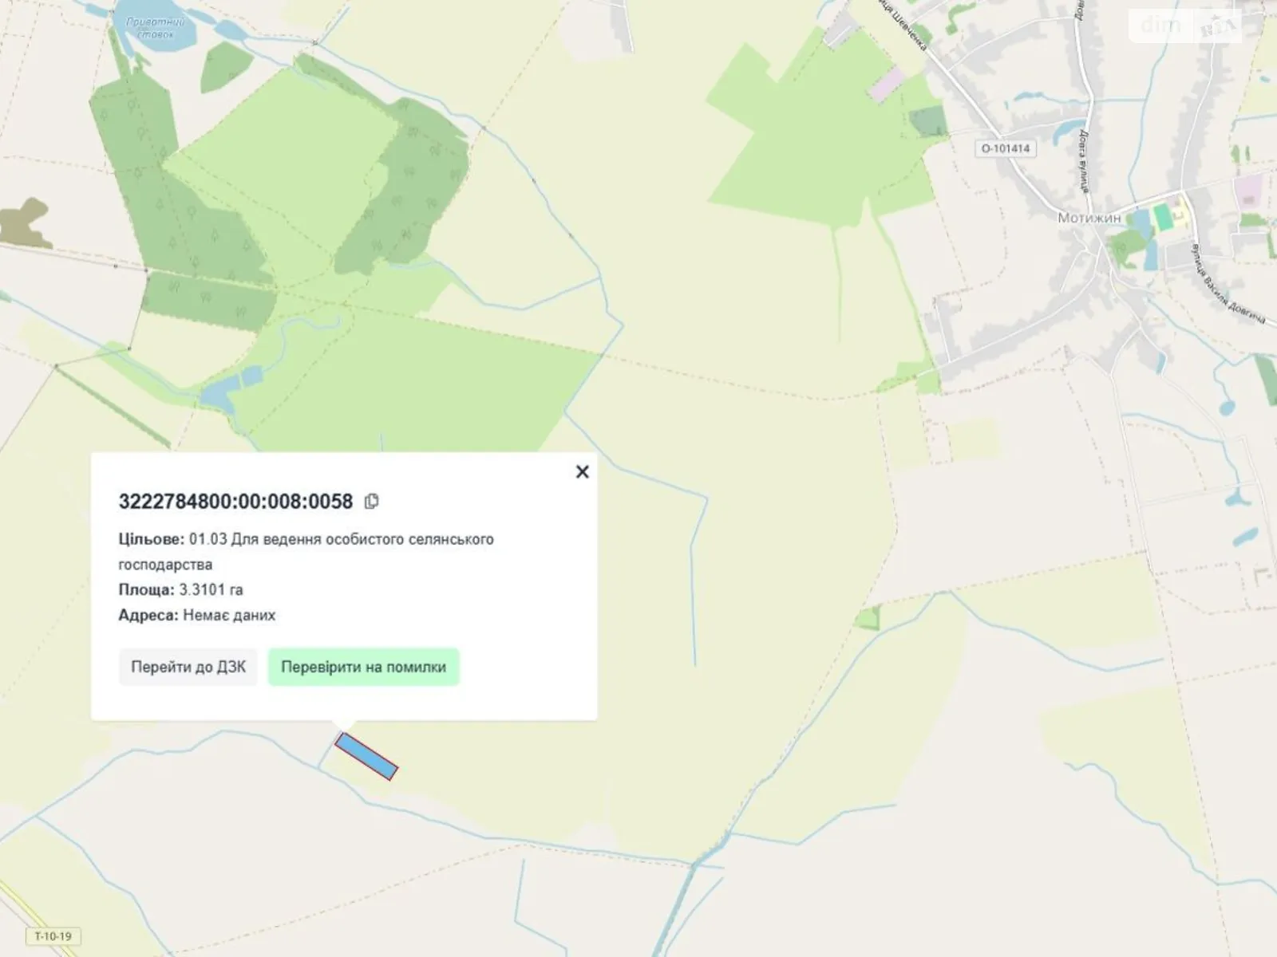Click the Довга вулиця street label

point(1083,161)
